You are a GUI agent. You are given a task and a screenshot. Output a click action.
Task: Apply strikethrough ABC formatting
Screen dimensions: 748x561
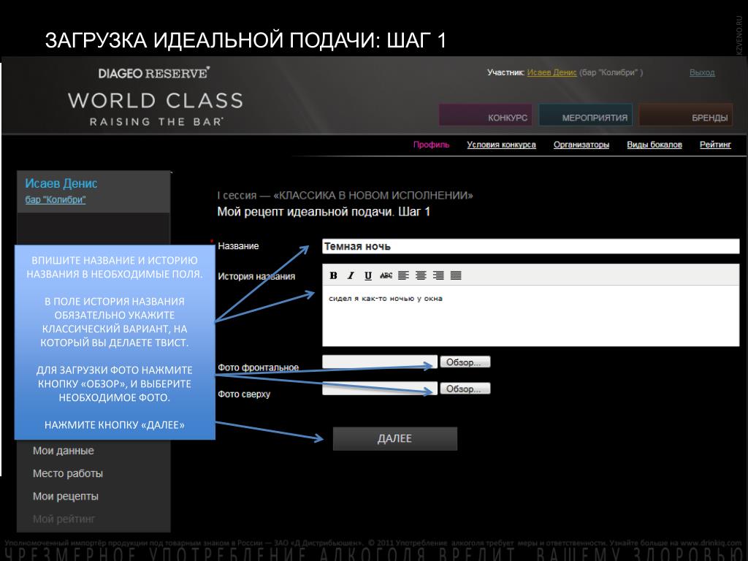[x=386, y=275]
